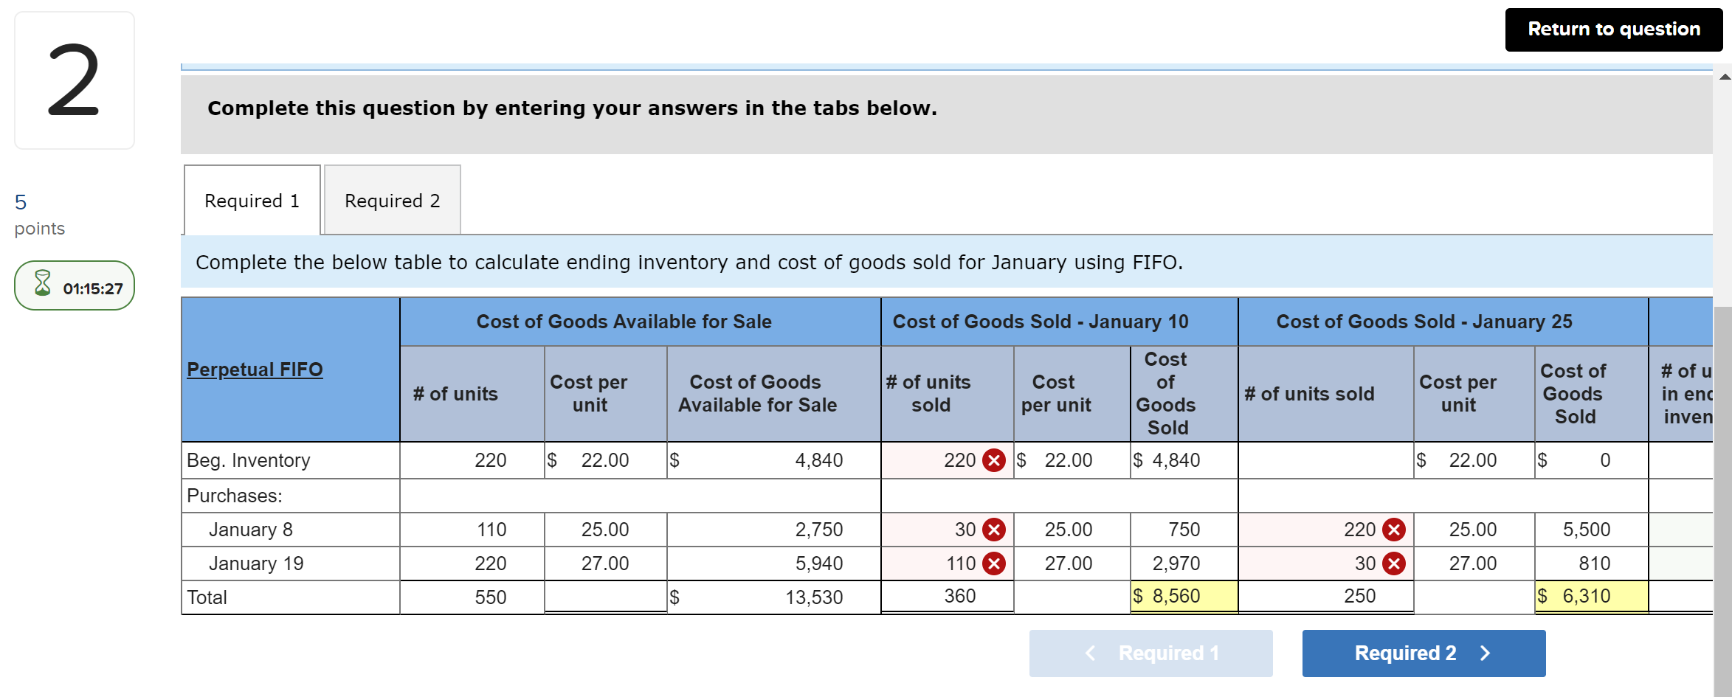
Task: Click the Return to question button
Action: click(x=1613, y=29)
